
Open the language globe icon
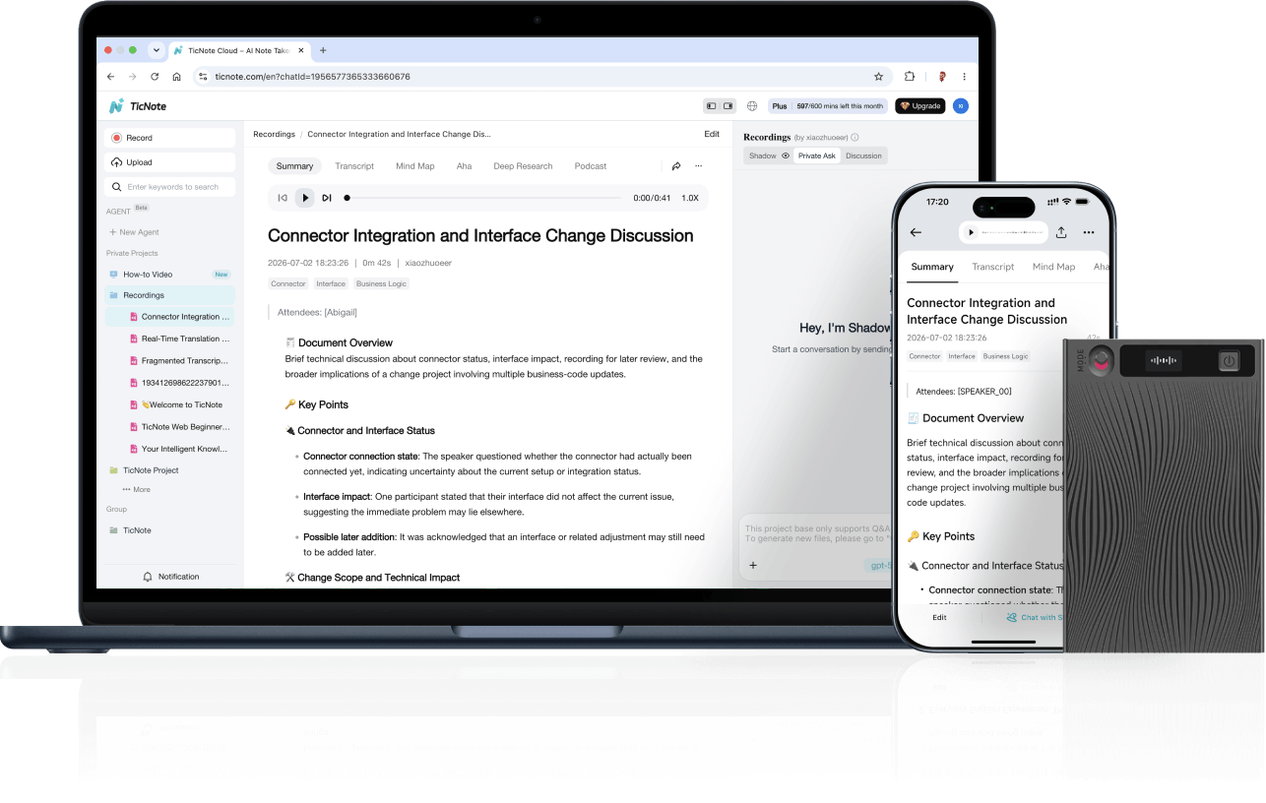click(752, 106)
